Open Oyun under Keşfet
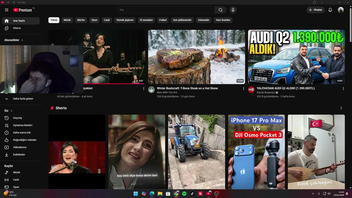 (21, 187)
